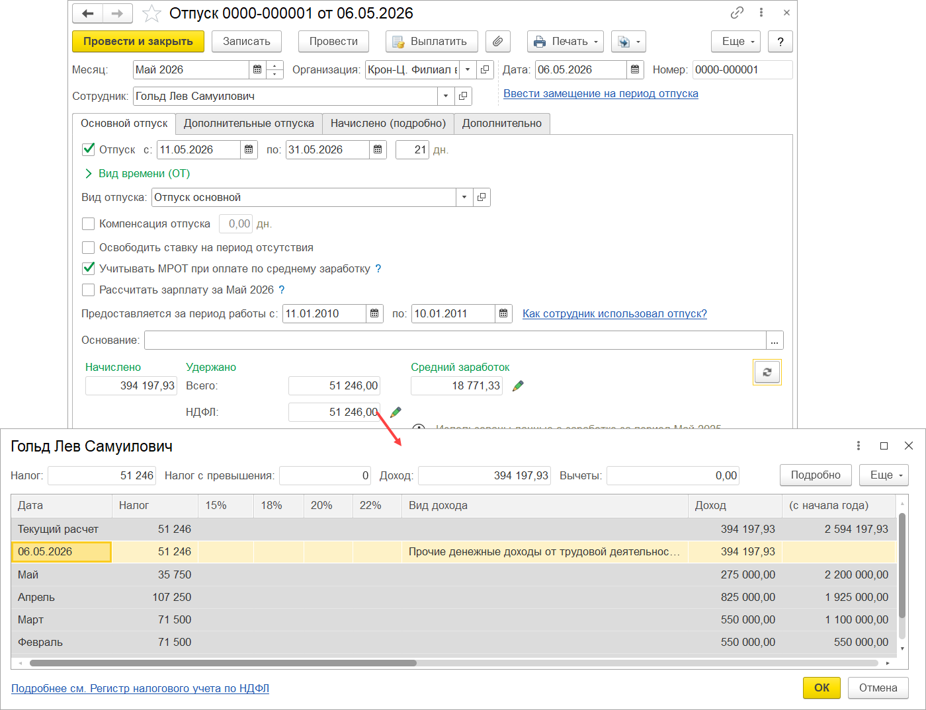Copy document link icon in title bar
Image resolution: width=926 pixels, height=710 pixels.
[737, 13]
